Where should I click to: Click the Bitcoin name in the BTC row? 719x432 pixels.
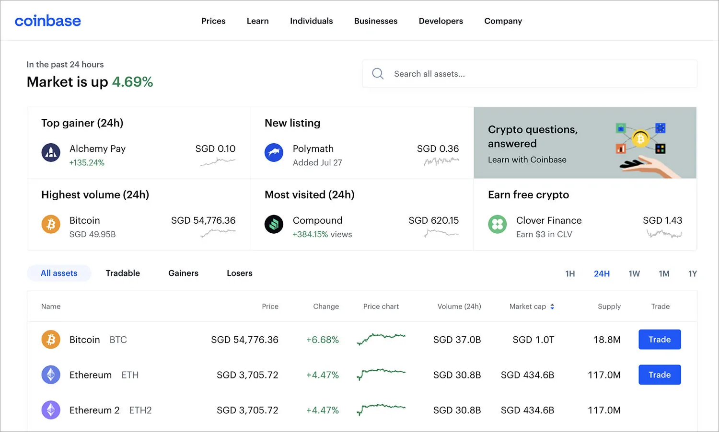point(85,340)
